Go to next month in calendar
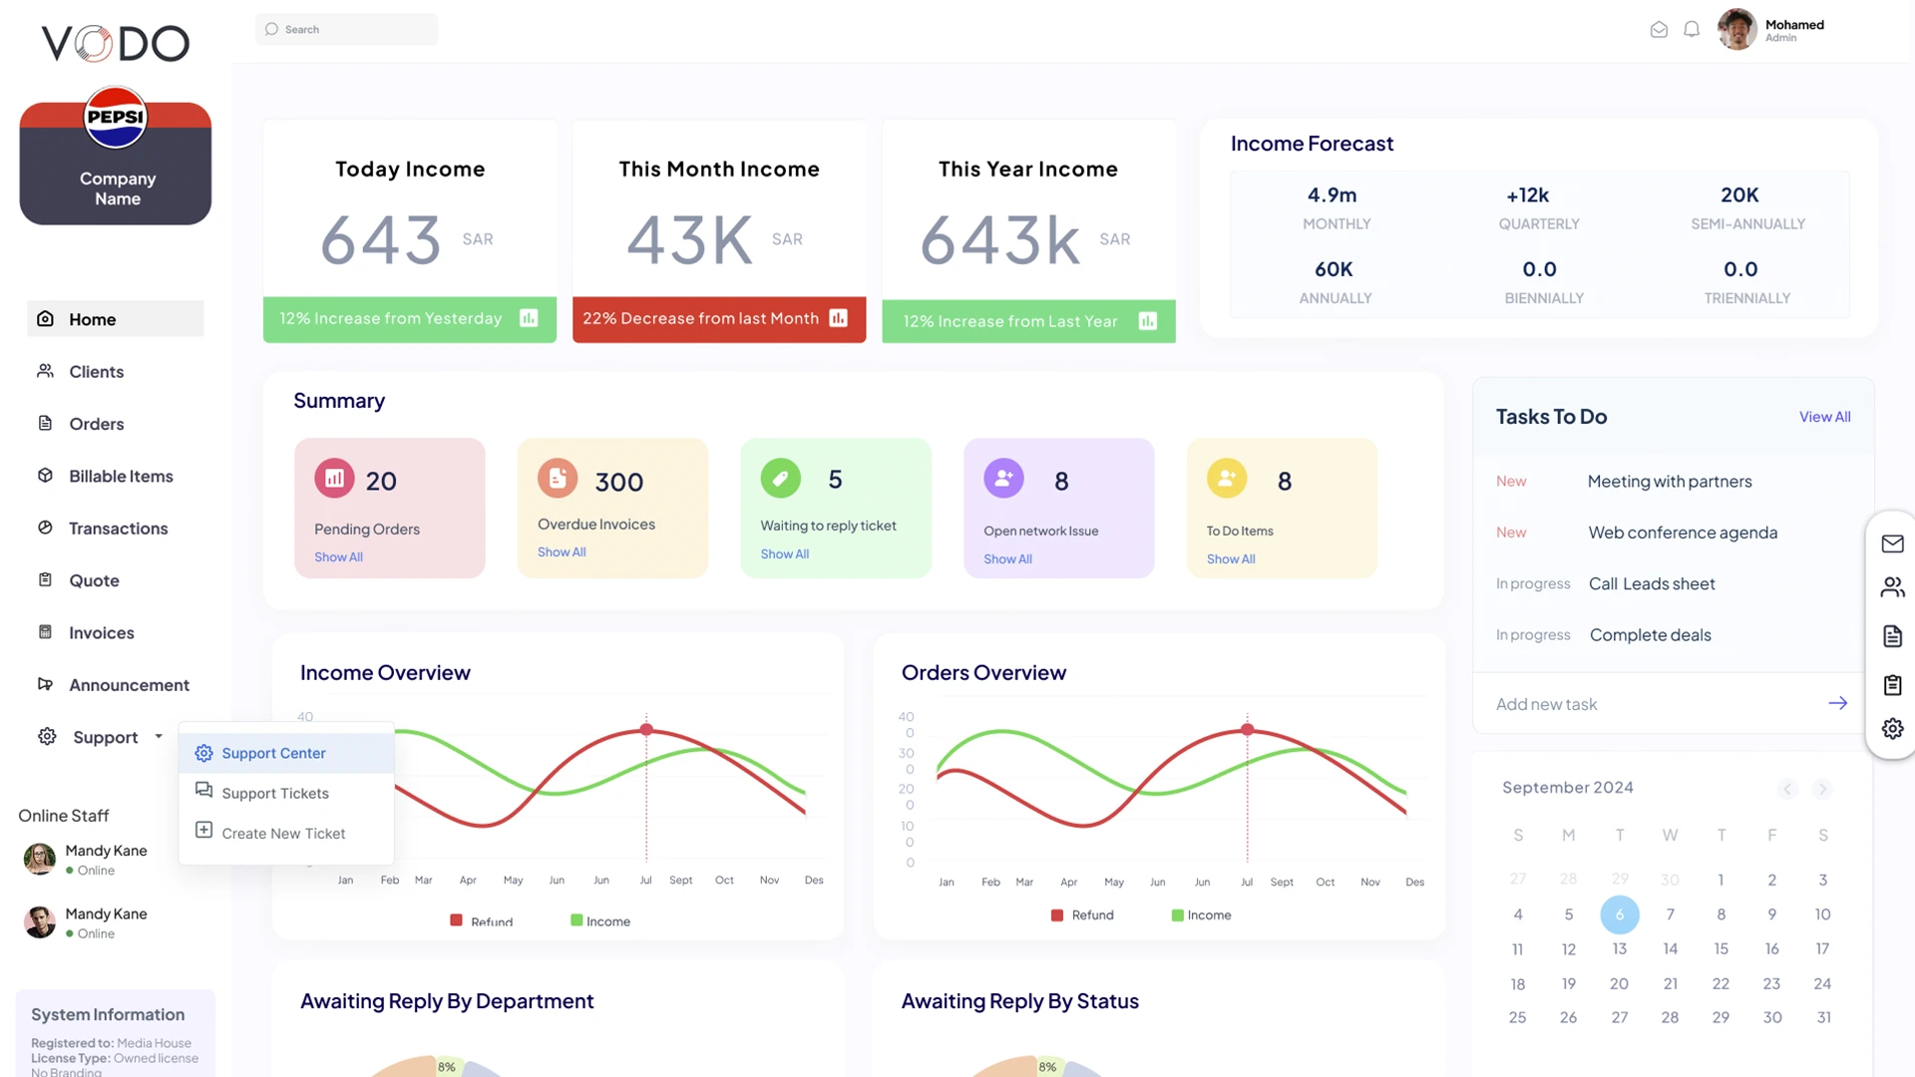 pos(1822,789)
